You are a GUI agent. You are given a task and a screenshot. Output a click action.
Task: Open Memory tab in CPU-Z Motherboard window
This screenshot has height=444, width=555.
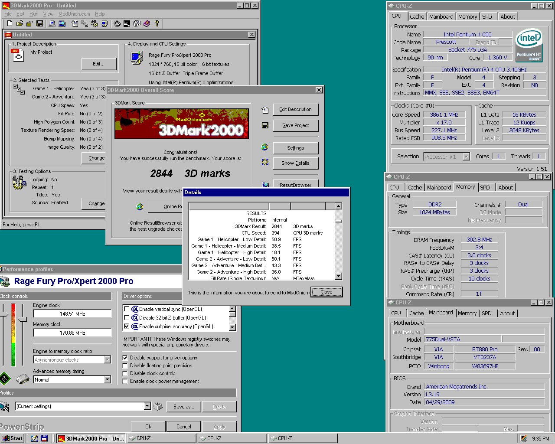coord(467,313)
